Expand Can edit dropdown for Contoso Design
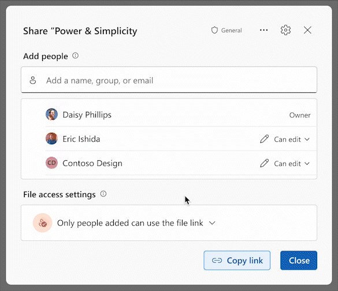 click(292, 164)
